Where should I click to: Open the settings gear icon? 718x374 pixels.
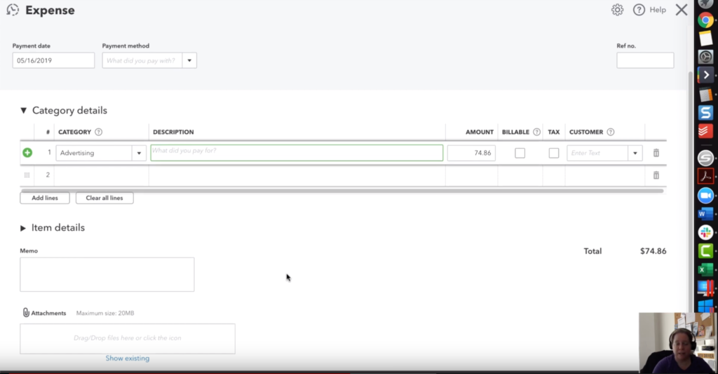[x=617, y=10]
